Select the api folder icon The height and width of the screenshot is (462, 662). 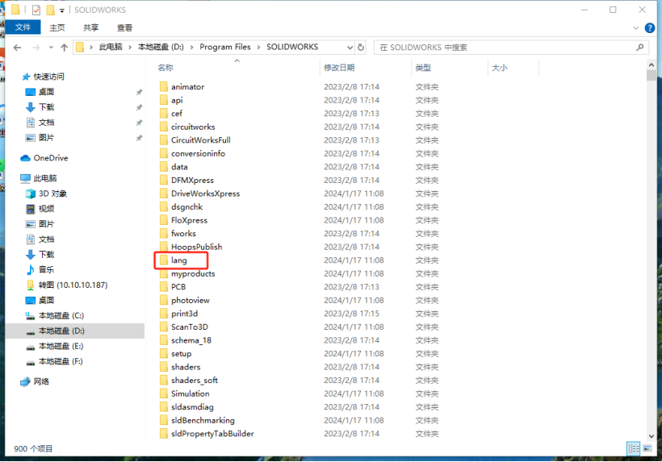pos(164,100)
